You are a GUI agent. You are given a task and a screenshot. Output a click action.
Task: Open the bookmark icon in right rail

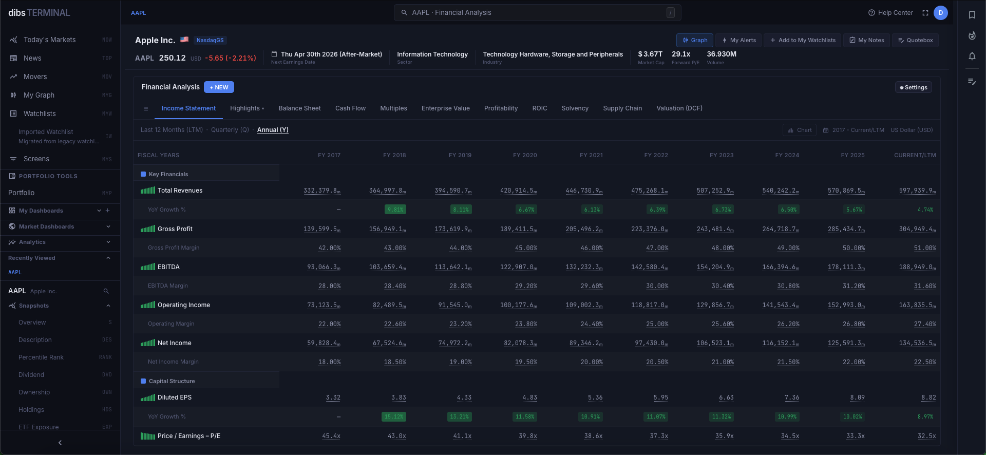click(972, 15)
